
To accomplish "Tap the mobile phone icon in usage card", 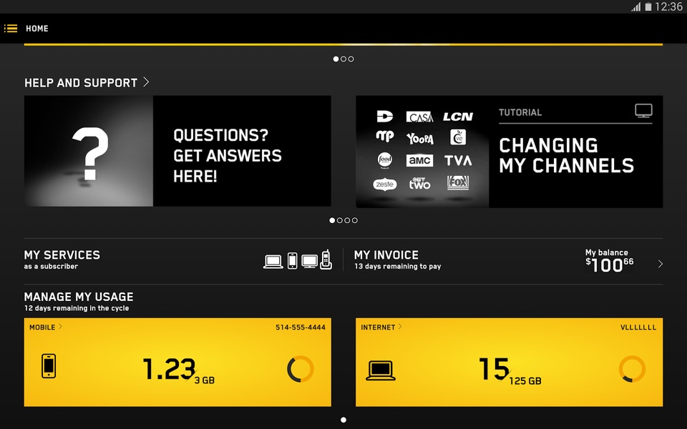I will [x=49, y=366].
